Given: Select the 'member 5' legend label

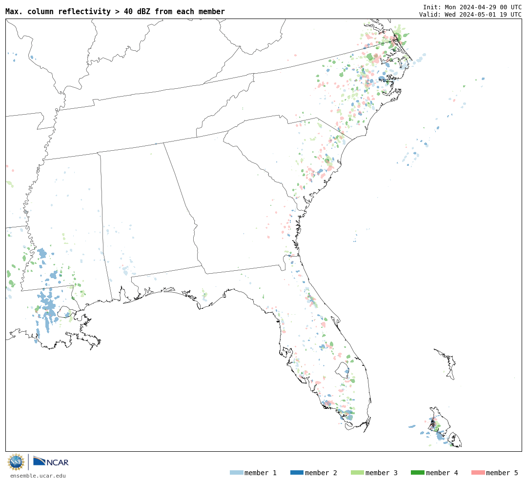Looking at the screenshot, I should 502,473.
